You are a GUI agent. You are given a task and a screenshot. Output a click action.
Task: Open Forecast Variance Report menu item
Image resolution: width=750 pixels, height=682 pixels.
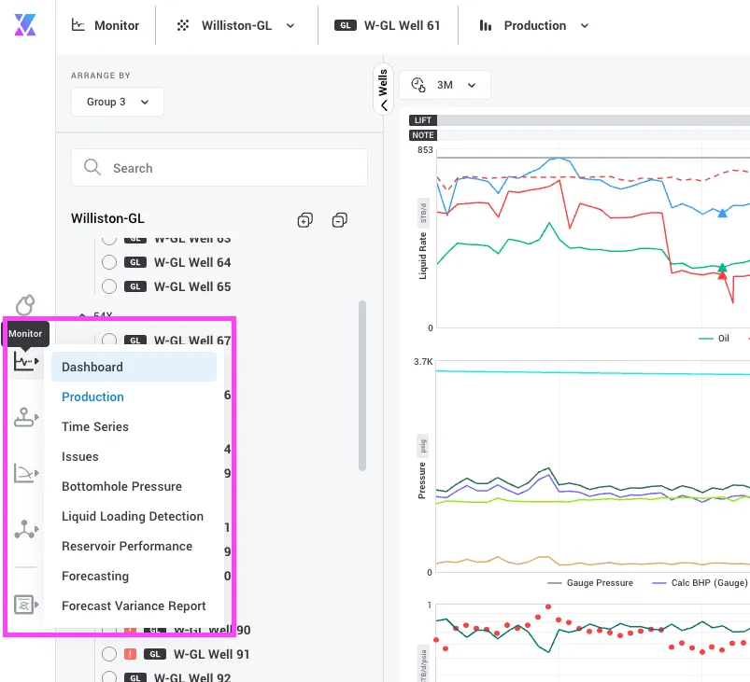(134, 606)
